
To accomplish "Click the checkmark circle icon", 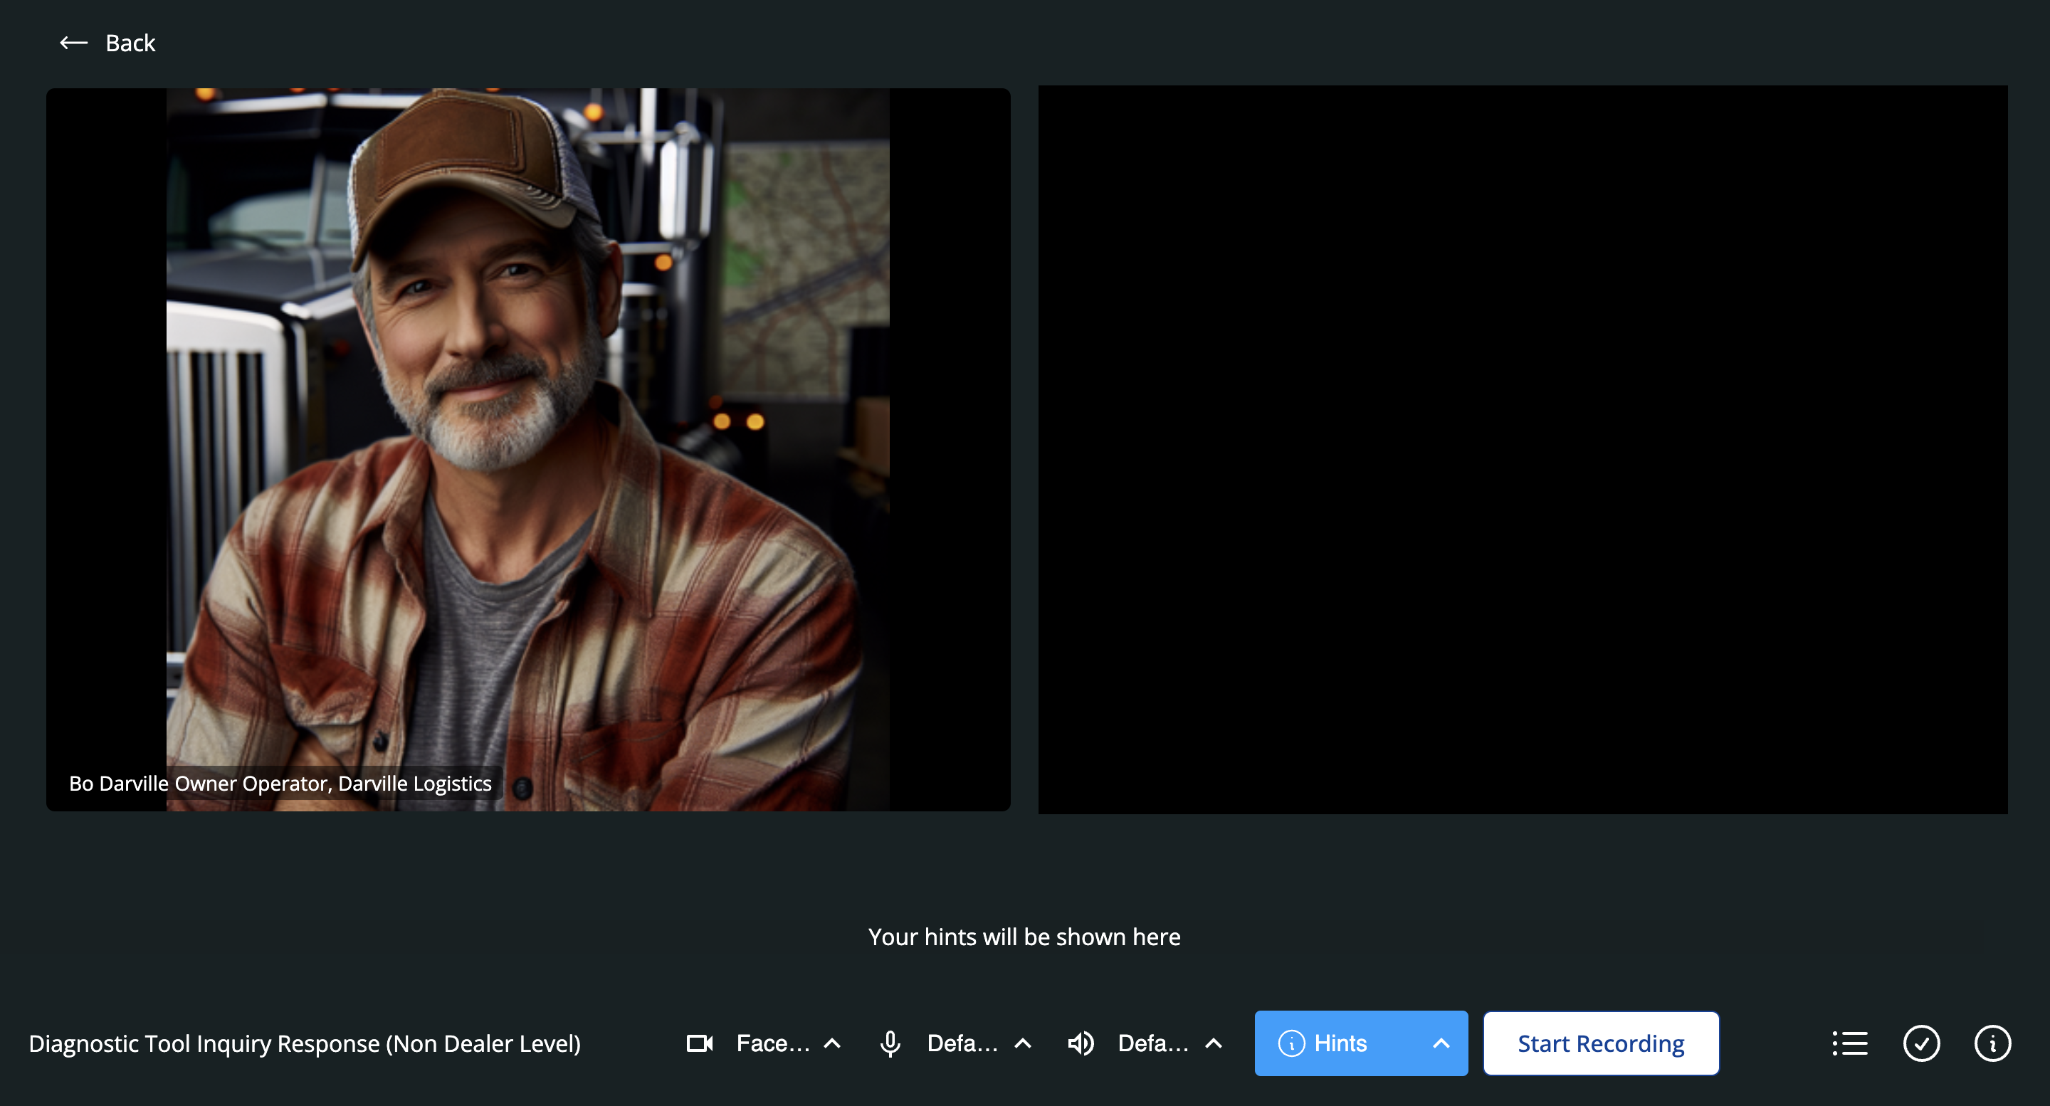I will coord(1921,1043).
